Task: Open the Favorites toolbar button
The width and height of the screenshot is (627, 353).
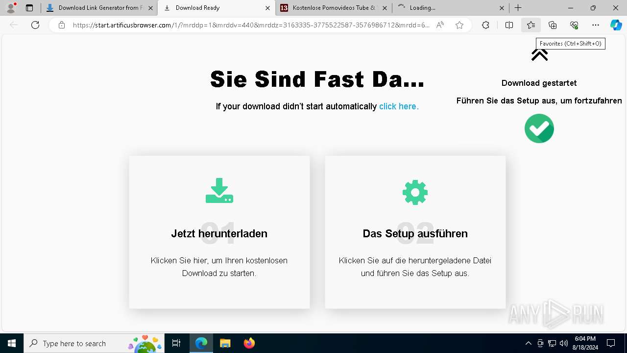Action: coord(531,25)
